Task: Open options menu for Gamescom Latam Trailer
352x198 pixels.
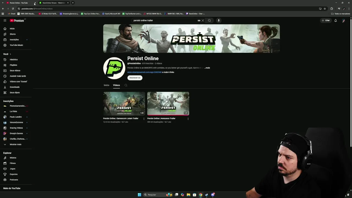Action: [144, 119]
